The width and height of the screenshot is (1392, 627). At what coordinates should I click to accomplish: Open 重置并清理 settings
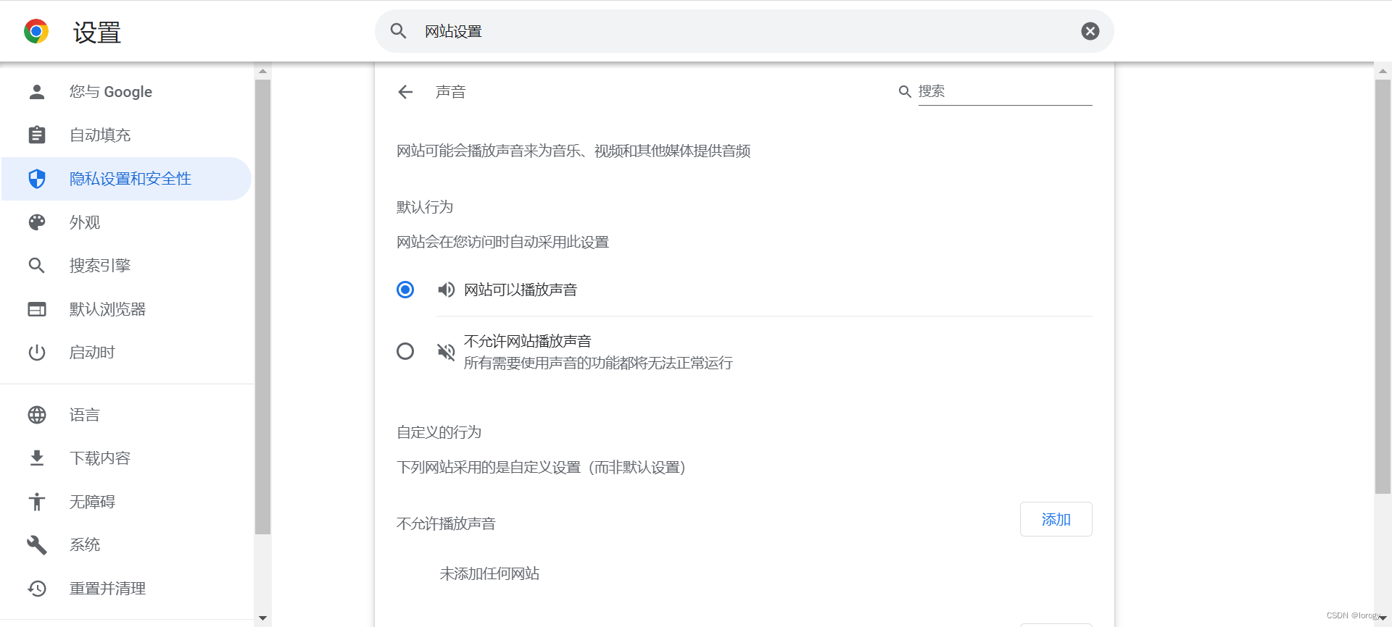(x=126, y=589)
